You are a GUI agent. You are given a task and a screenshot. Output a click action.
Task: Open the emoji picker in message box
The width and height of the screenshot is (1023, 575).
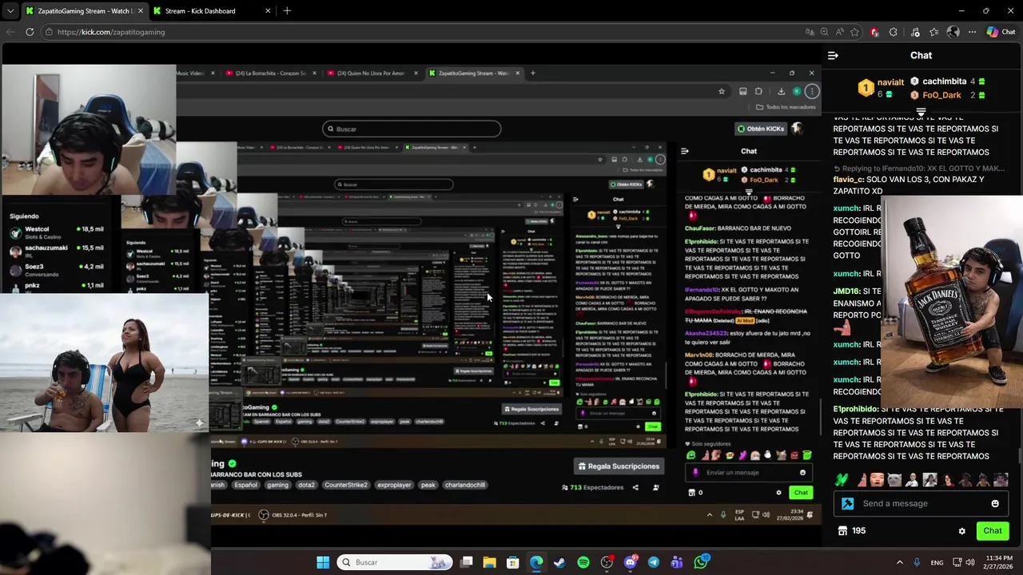click(x=995, y=503)
